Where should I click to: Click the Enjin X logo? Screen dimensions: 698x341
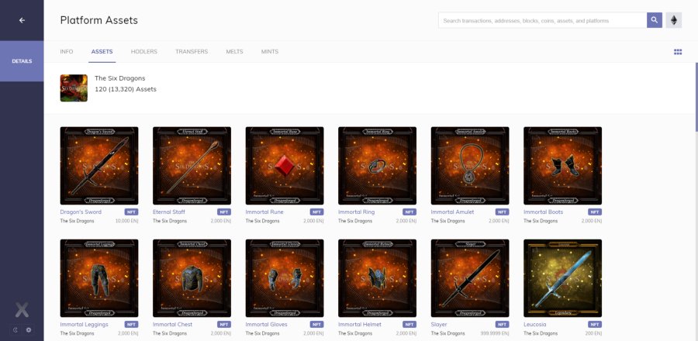(22, 309)
